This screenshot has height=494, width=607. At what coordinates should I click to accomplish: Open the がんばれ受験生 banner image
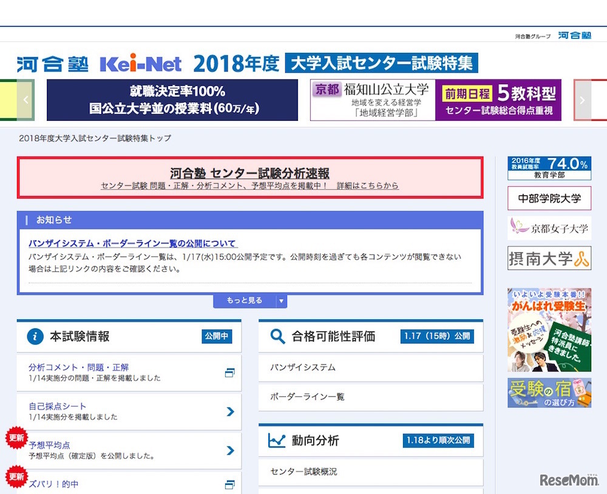coord(549,330)
